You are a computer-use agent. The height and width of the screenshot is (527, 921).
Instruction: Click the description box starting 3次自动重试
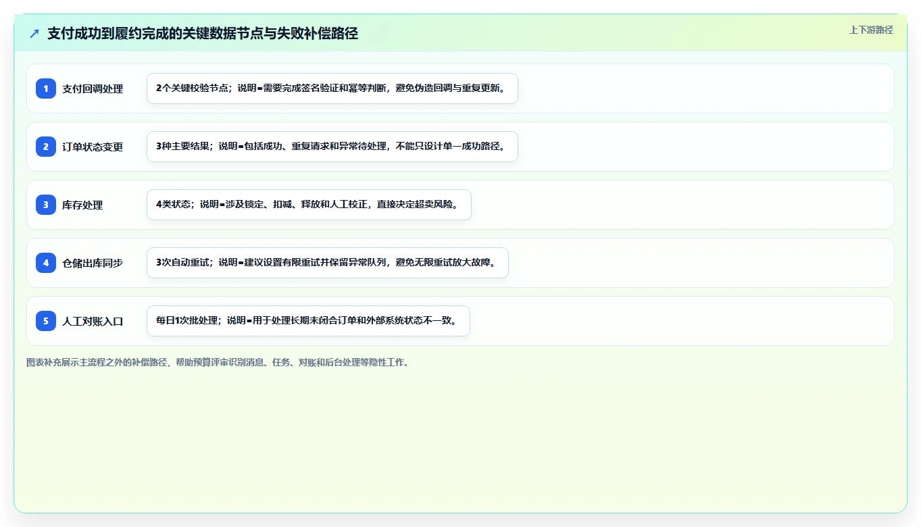click(328, 263)
